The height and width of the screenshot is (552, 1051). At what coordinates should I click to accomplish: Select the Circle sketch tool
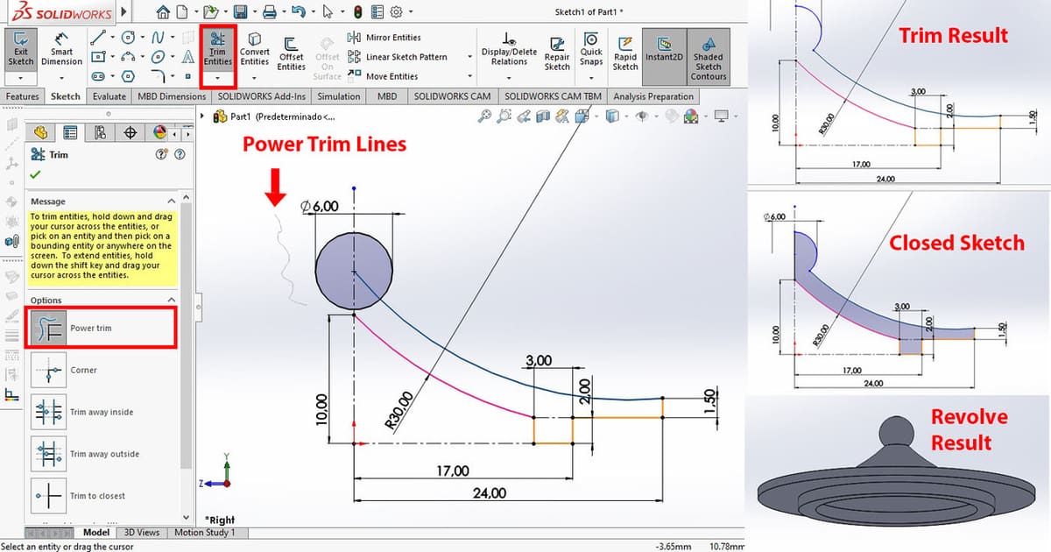click(128, 38)
